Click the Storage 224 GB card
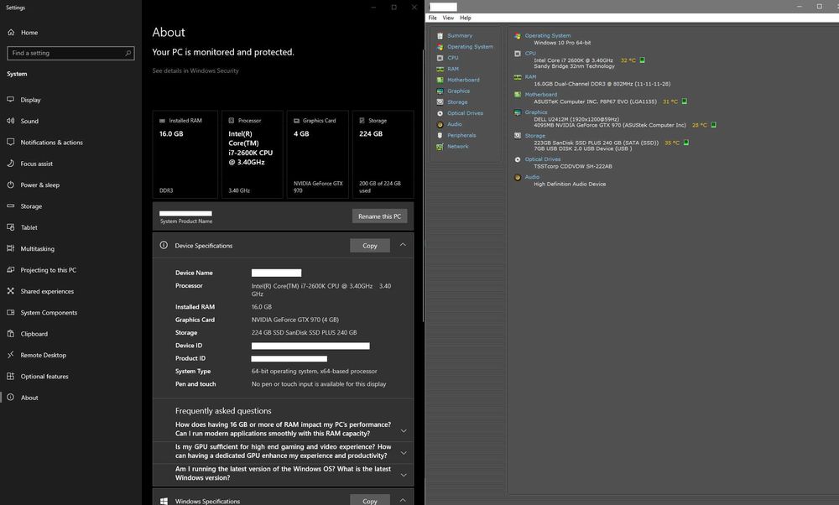Image resolution: width=839 pixels, height=505 pixels. tap(383, 154)
